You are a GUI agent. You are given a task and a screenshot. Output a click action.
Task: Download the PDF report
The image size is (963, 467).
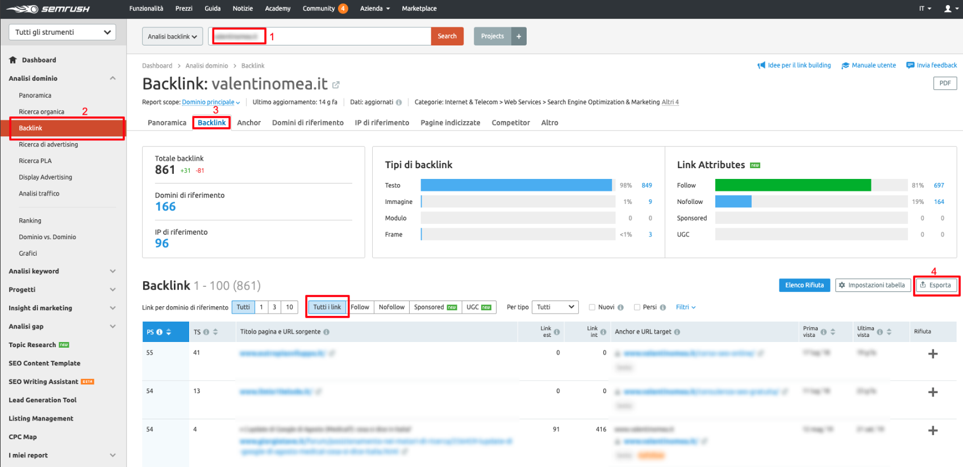945,84
